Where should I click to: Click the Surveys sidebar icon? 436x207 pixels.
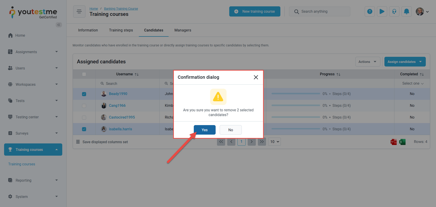click(10, 133)
